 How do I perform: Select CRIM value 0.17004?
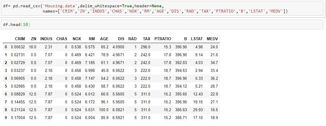pos(18,118)
